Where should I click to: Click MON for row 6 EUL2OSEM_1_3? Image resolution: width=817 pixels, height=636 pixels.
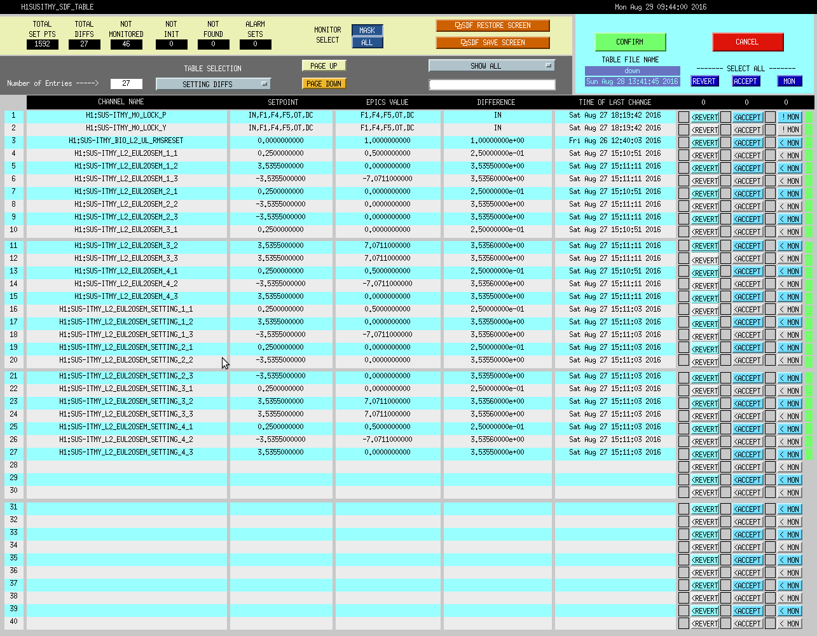tap(790, 181)
